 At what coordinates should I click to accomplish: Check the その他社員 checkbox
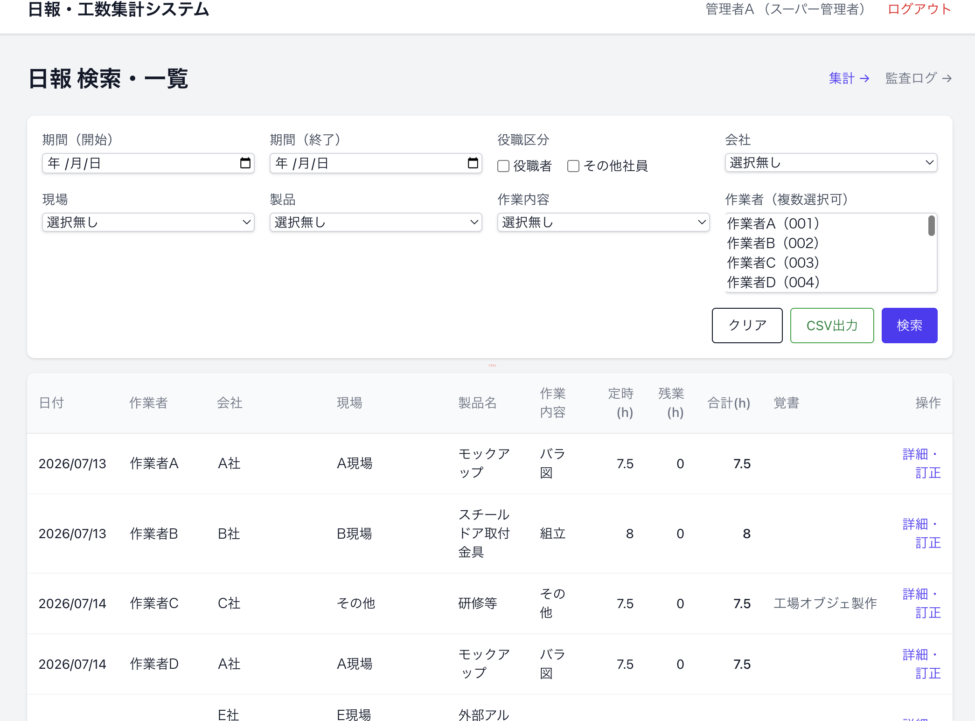click(x=573, y=166)
